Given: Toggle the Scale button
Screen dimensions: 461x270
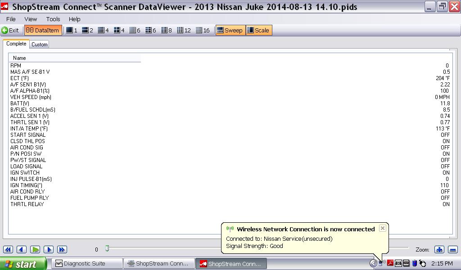Looking at the screenshot, I should (259, 30).
